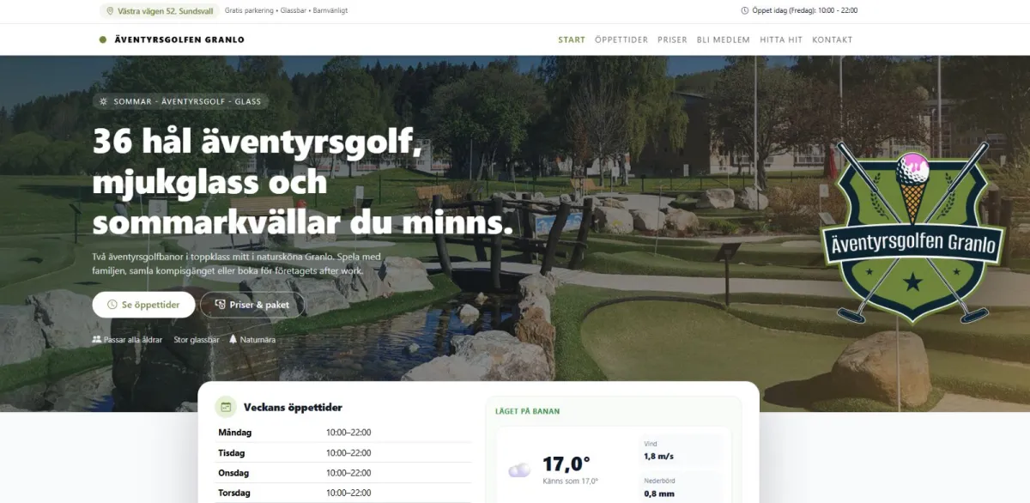This screenshot has width=1030, height=503.
Task: Click the Äventyrsgolfen Granlo site title
Action: click(x=179, y=39)
